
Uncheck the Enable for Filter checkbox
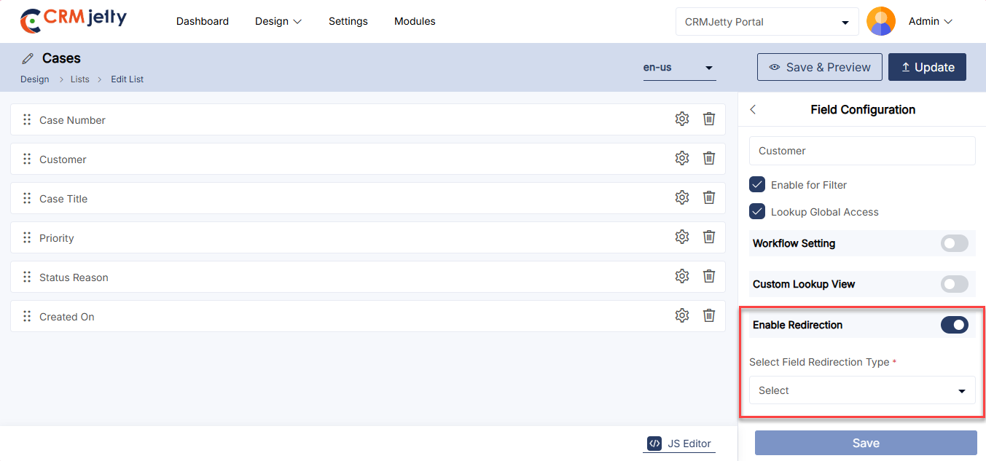point(757,185)
